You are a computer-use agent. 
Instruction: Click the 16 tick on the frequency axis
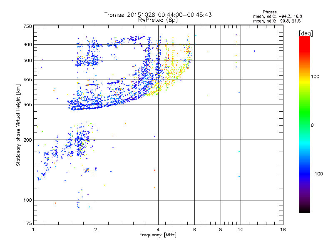[283, 230]
